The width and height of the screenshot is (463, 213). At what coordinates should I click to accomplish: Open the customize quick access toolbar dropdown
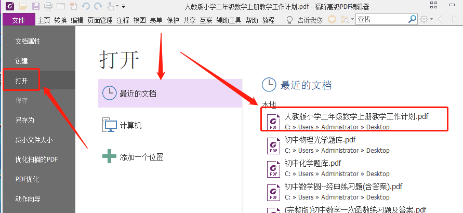point(123,6)
